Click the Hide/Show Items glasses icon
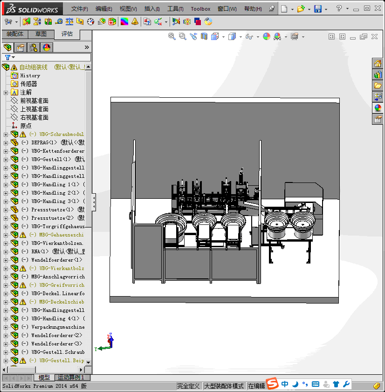Viewport: 385px width, 392px height. [249, 37]
